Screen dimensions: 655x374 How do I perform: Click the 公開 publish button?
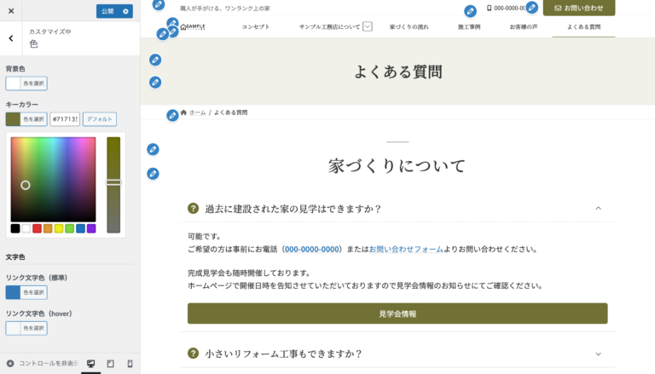point(107,11)
